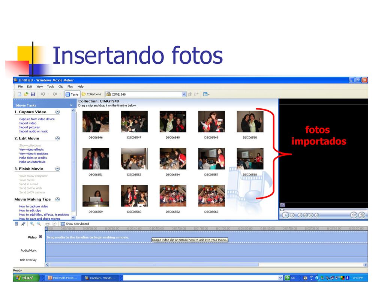
Task: Click the Undo arrow in toolbar
Action: (43, 94)
